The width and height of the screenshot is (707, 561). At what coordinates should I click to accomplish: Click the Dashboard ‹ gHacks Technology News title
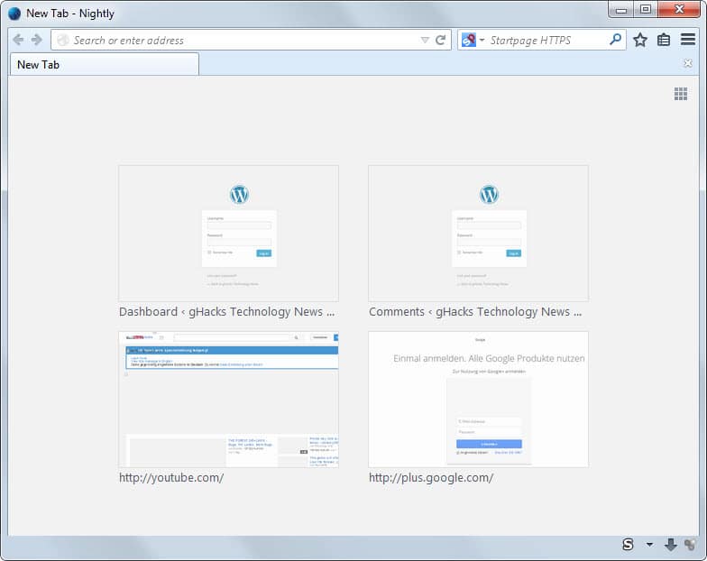[227, 312]
